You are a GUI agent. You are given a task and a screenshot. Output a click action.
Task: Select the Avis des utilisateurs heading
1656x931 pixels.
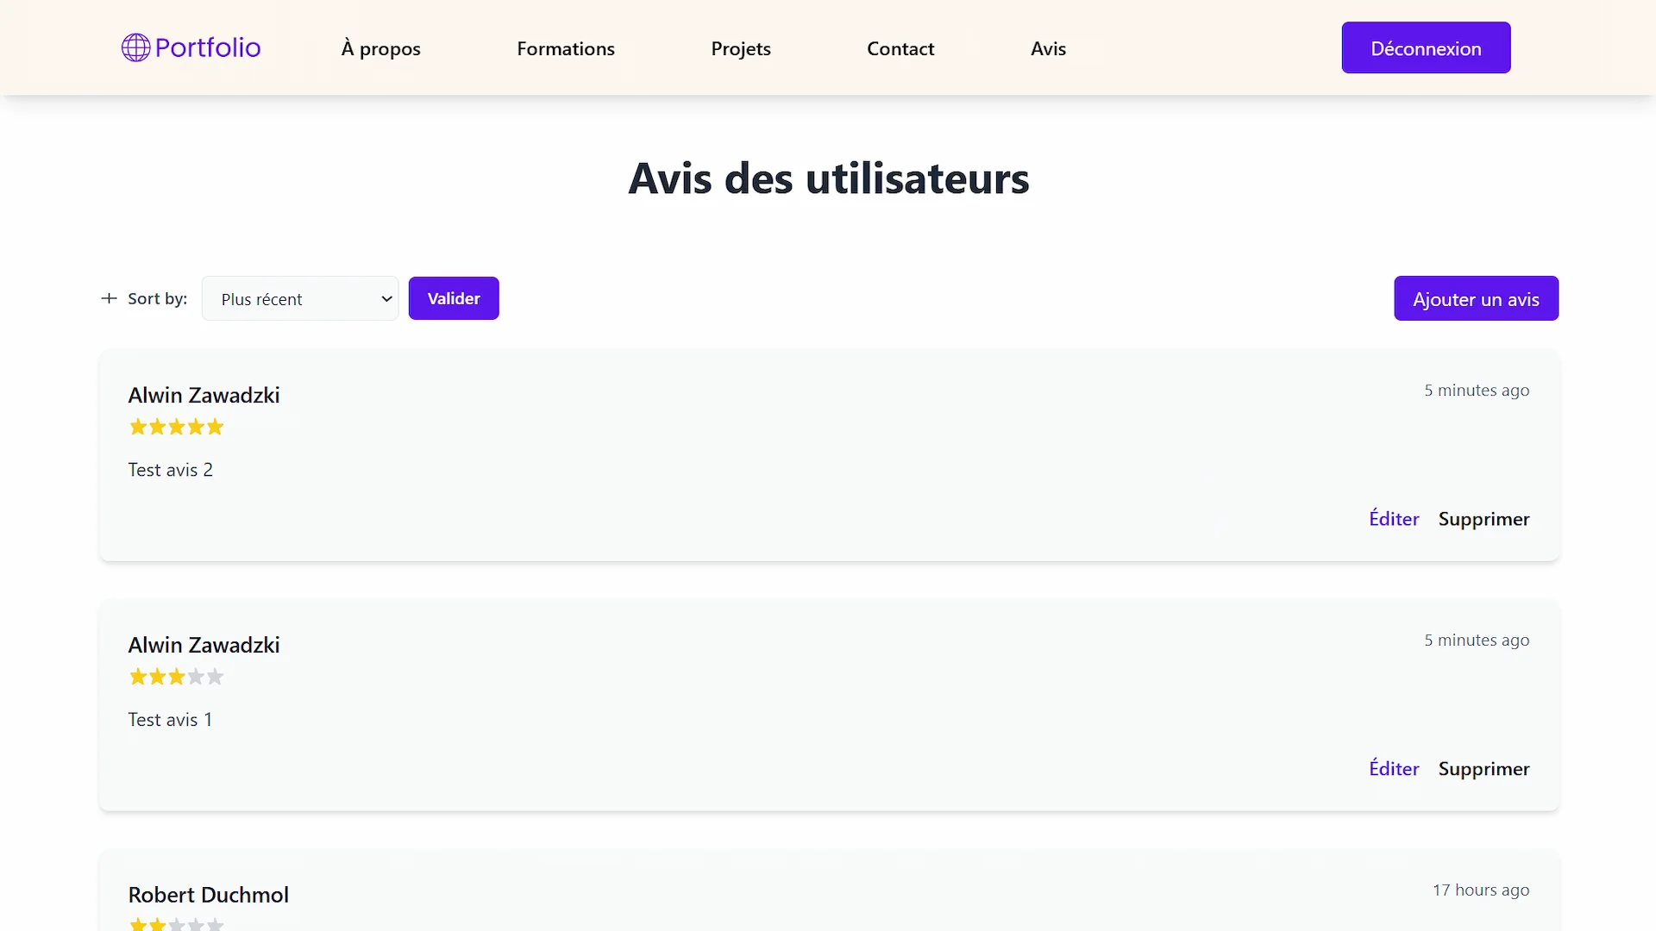(828, 178)
